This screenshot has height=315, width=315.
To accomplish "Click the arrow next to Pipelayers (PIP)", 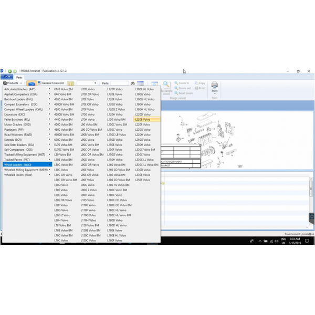I will click(x=49, y=129).
